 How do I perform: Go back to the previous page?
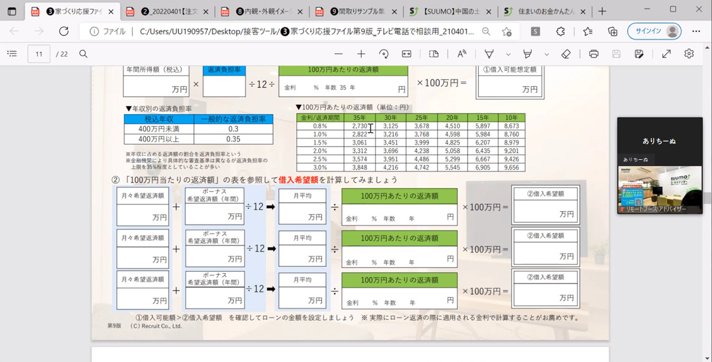14,32
